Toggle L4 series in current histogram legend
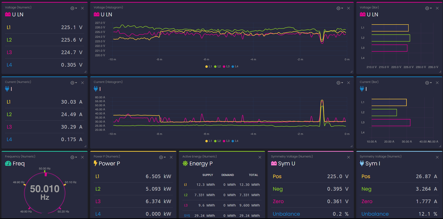The height and width of the screenshot is (219, 443). click(235, 141)
